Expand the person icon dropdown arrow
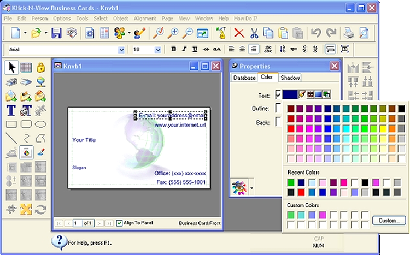 [x=129, y=33]
